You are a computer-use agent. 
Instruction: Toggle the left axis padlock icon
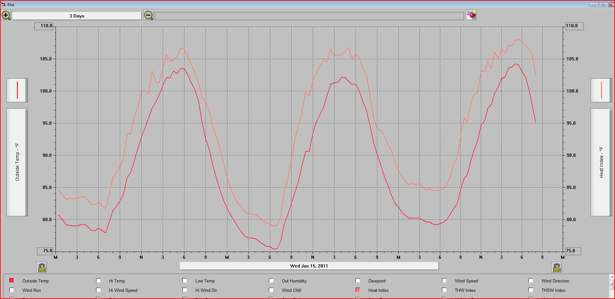click(x=42, y=268)
